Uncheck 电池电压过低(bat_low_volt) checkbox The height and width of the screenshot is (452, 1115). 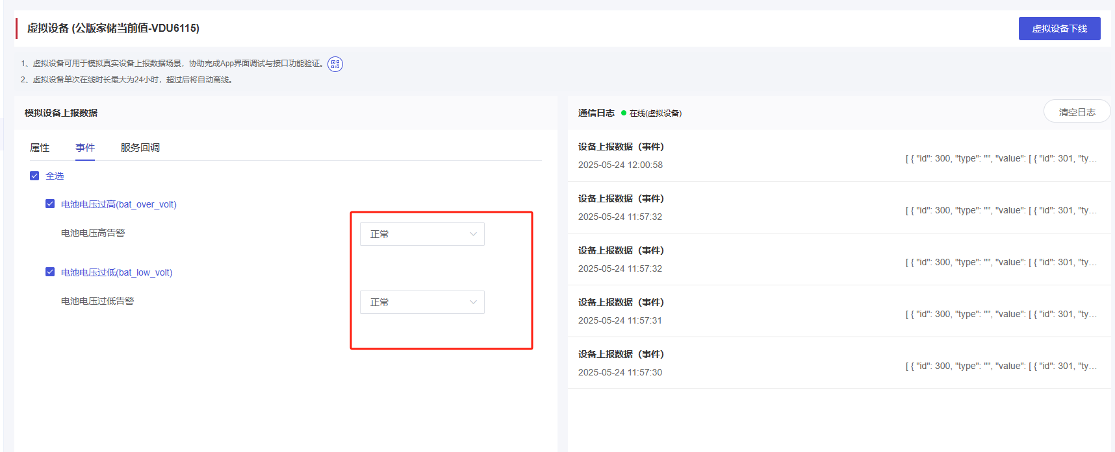tap(50, 272)
